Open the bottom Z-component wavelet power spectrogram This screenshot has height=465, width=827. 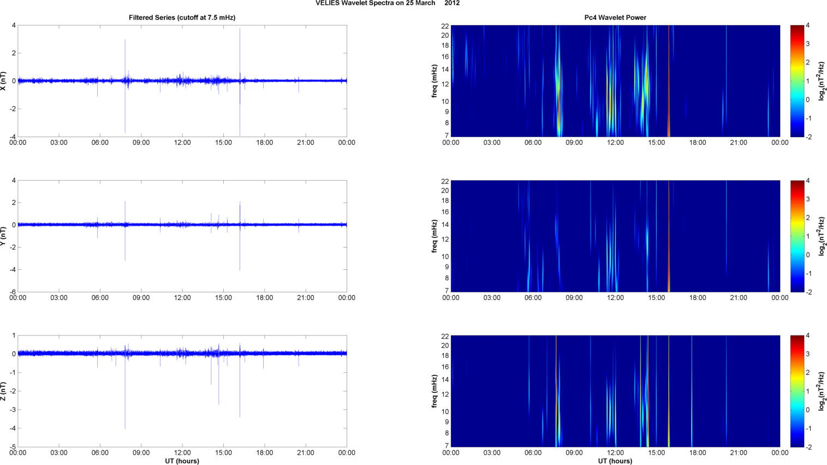[x=615, y=391]
